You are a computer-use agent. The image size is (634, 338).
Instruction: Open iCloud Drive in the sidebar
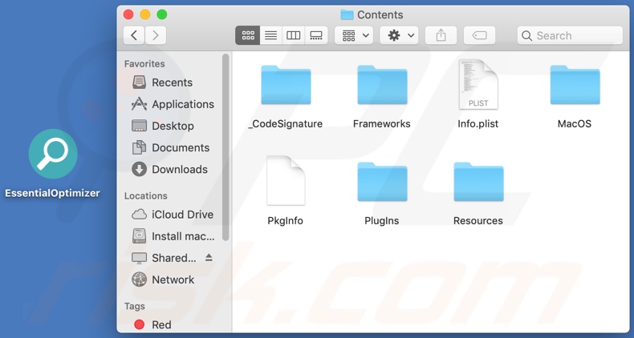[172, 215]
